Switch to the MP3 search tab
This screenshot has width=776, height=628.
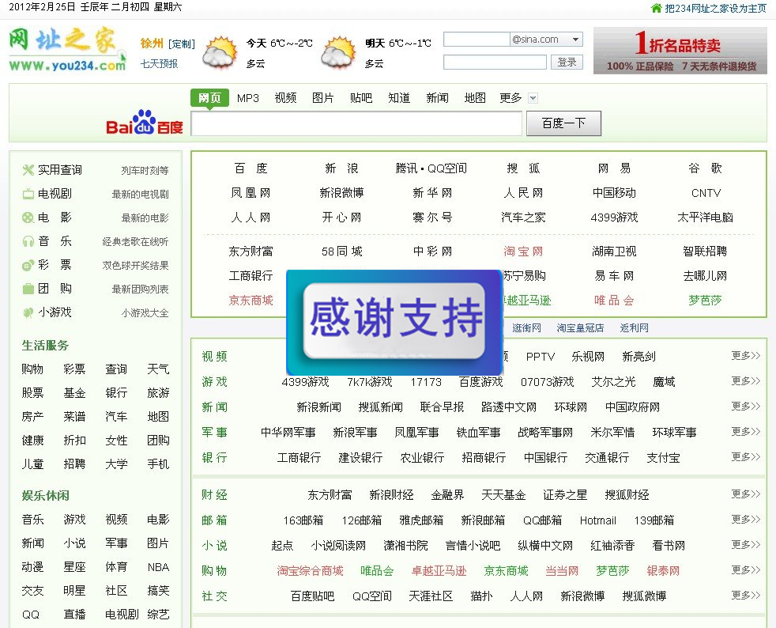(x=248, y=98)
